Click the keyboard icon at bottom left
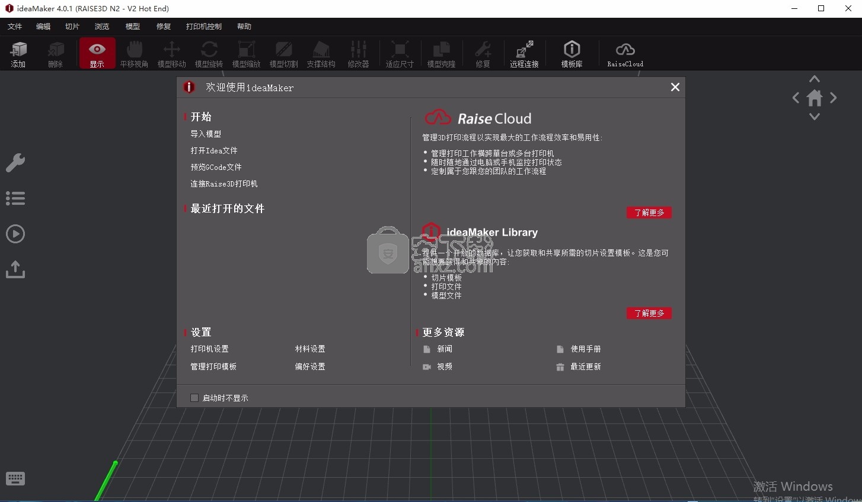Screen dimensions: 862x502 pyautogui.click(x=15, y=478)
